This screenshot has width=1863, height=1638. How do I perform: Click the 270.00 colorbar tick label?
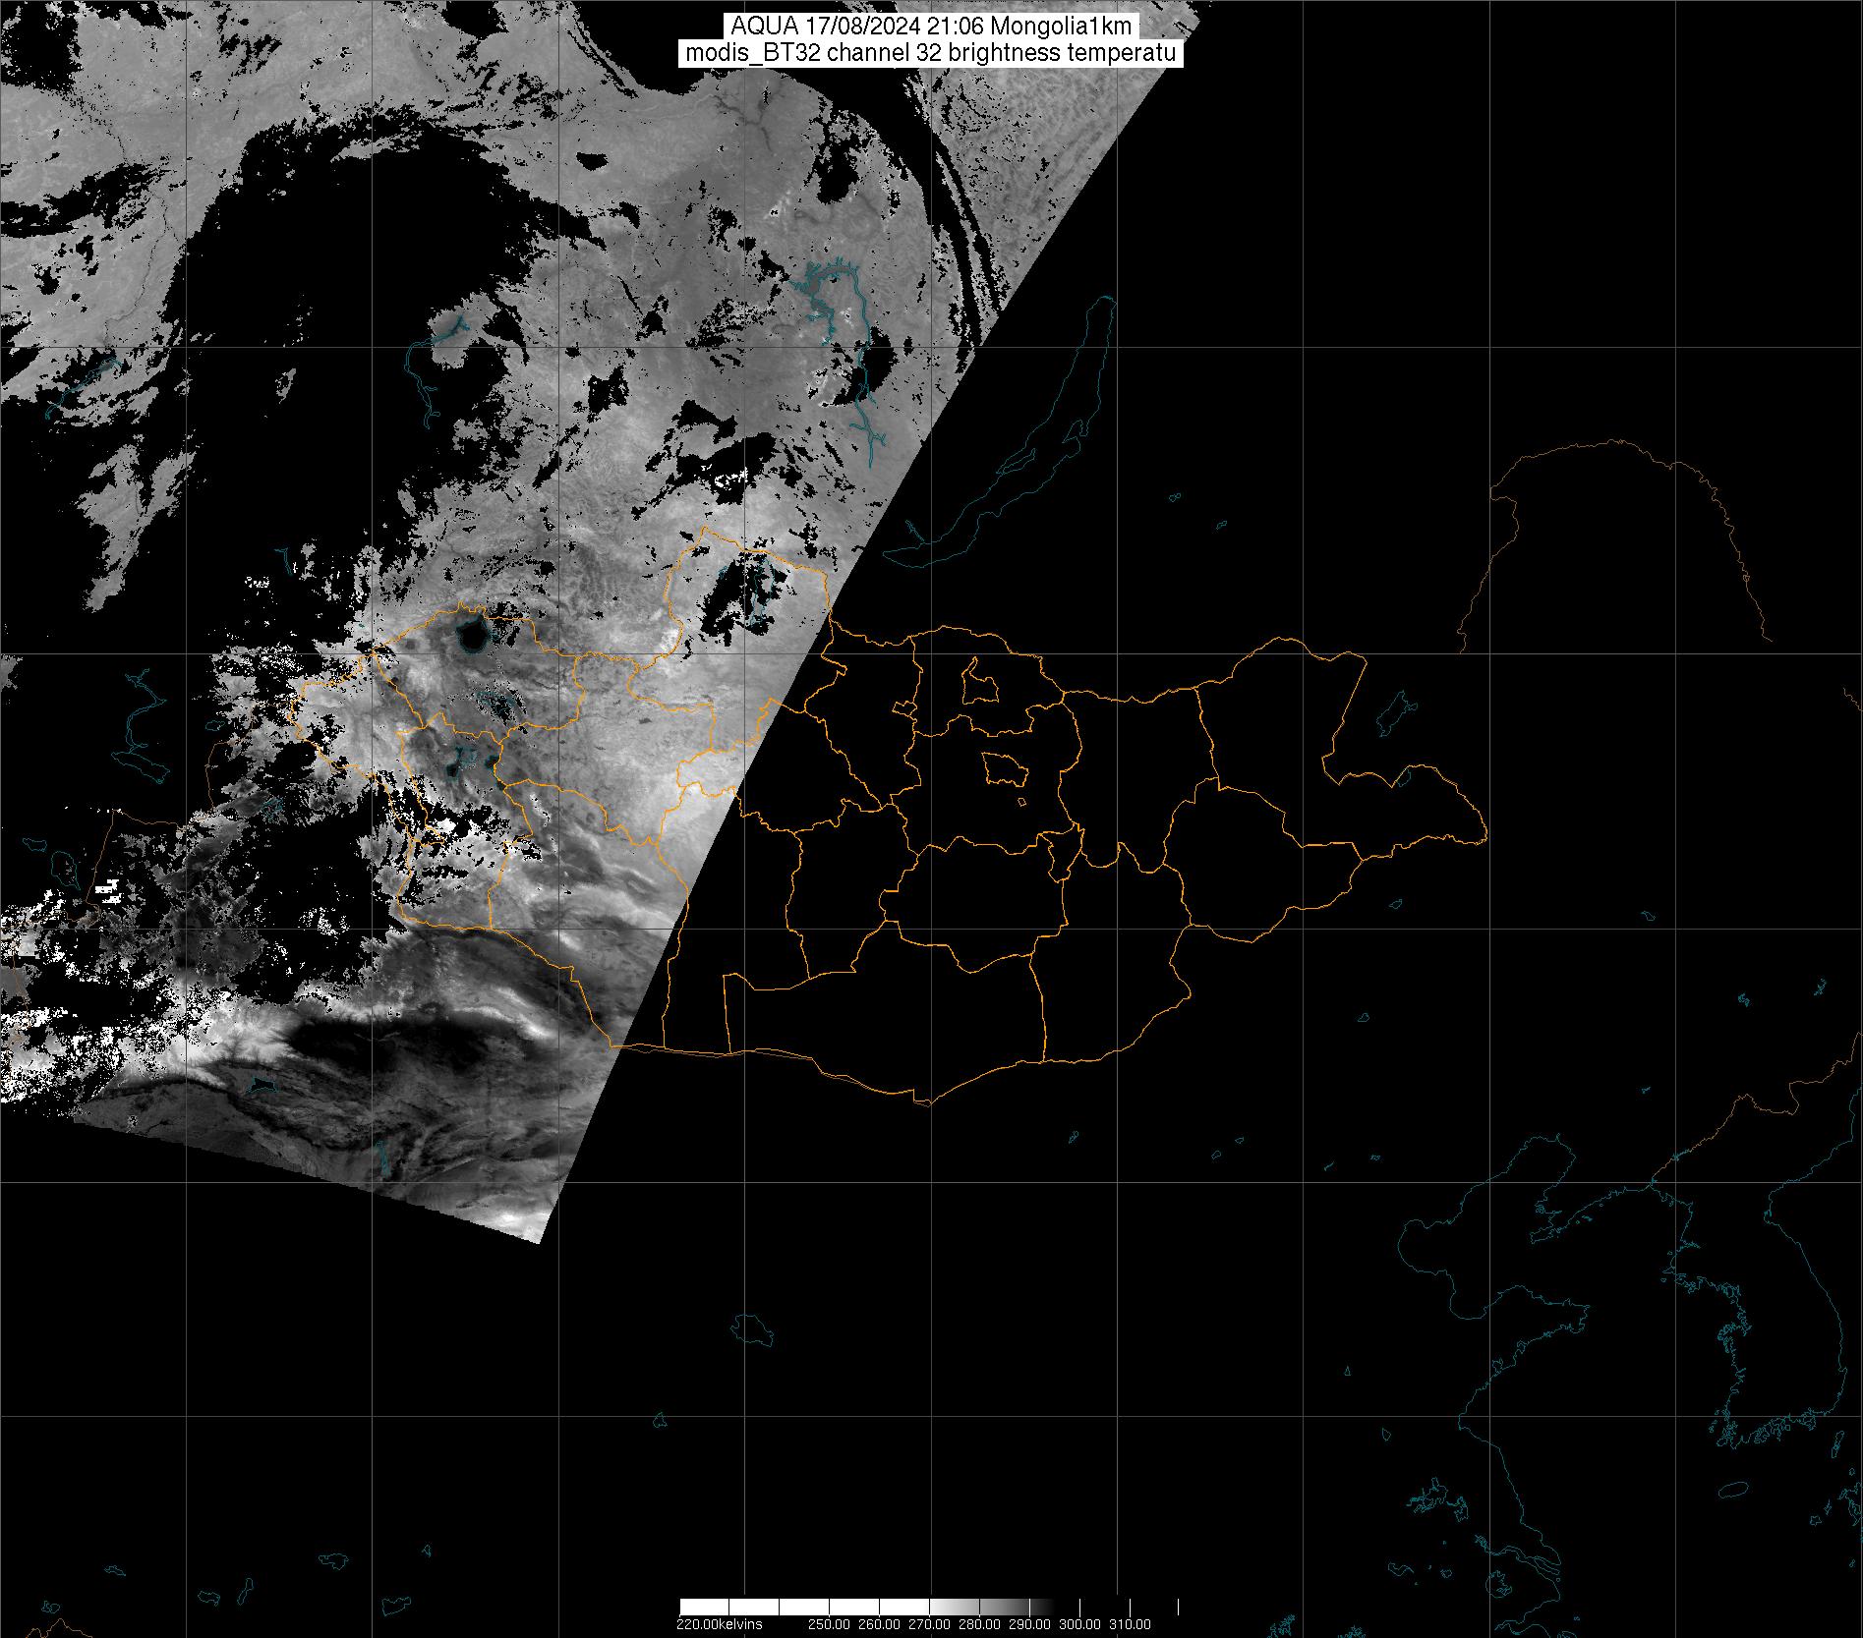click(930, 1624)
